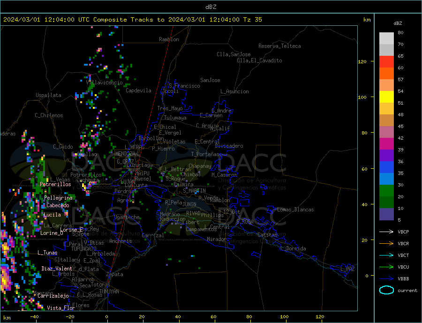Click the MENDOZA city label
The image size is (422, 323).
(125, 154)
